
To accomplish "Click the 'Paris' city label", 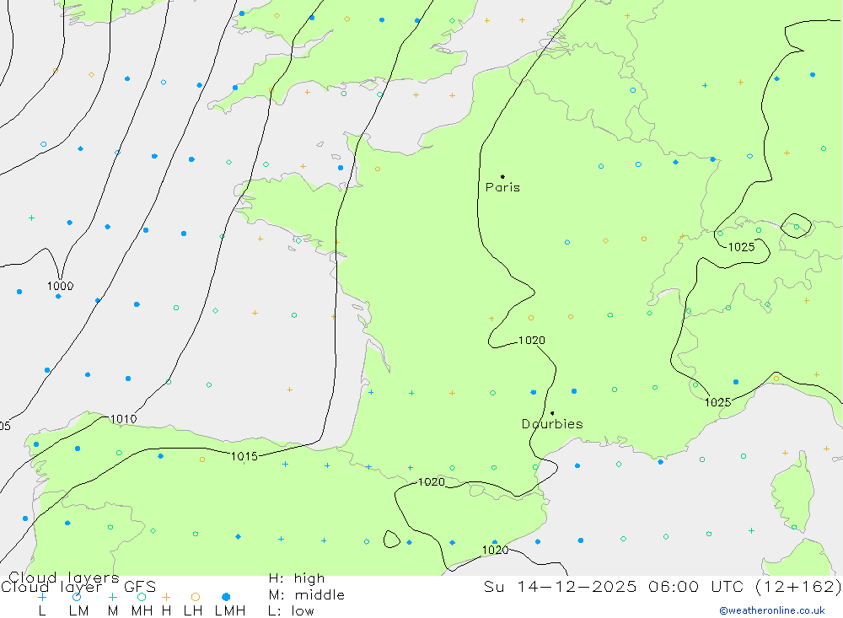I will point(502,187).
